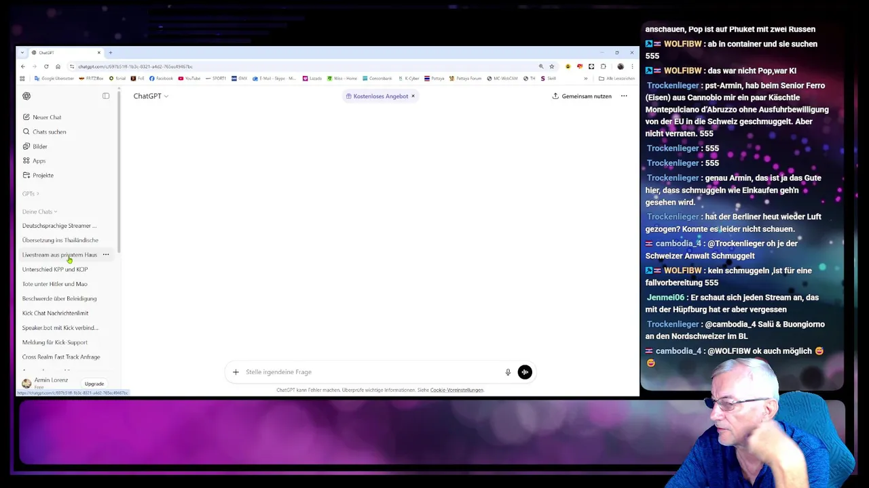Screen dimensions: 869x488
Task: Open the apps grid in bookmarks bar
Action: click(22, 79)
